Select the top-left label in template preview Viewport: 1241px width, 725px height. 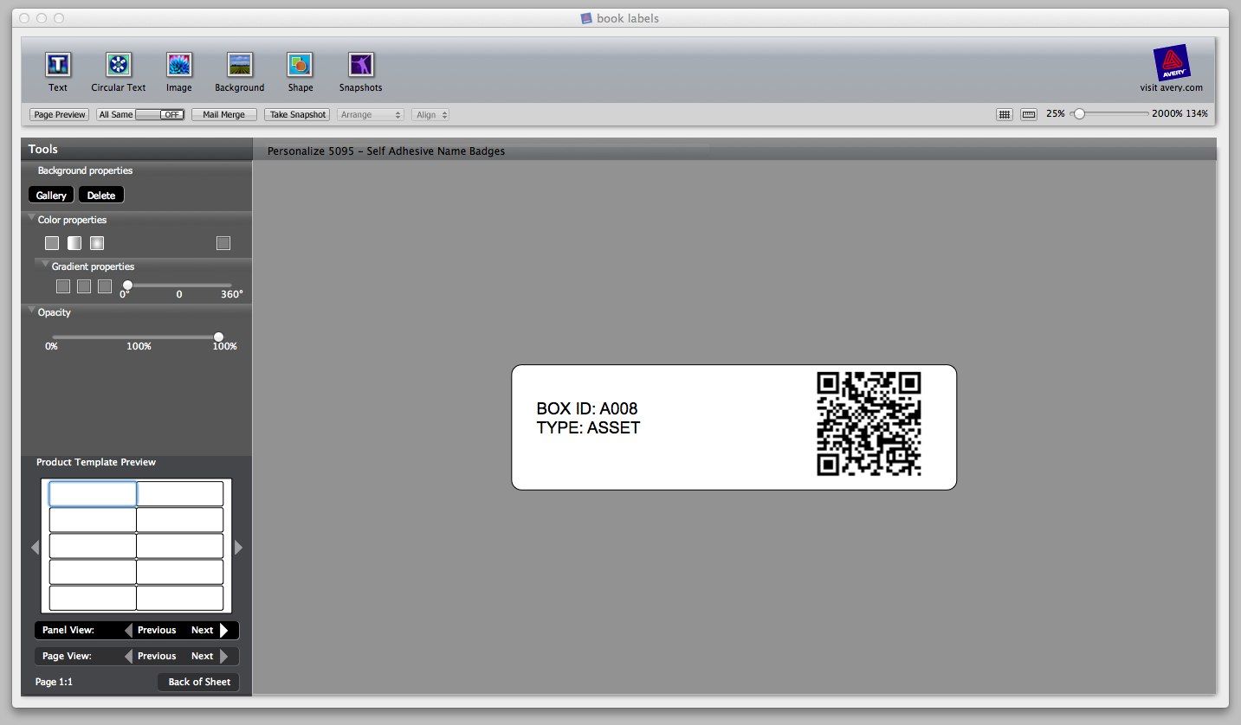click(x=92, y=493)
